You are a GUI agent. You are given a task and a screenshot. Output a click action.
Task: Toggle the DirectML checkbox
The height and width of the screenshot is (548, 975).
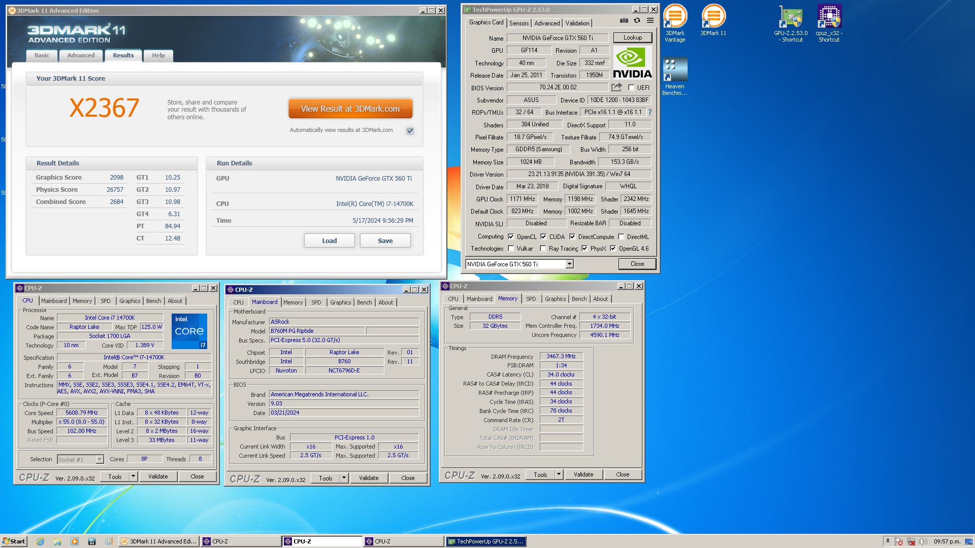click(621, 236)
